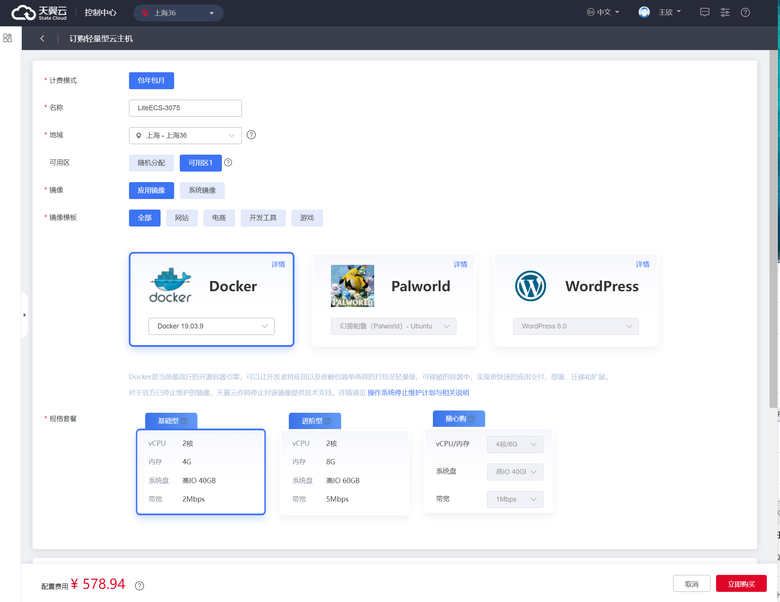Expand the left sidebar collapse arrow
The height and width of the screenshot is (602, 780).
coord(24,315)
